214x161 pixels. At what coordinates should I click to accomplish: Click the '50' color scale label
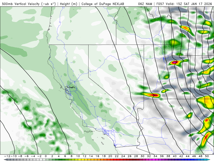coord(207,156)
